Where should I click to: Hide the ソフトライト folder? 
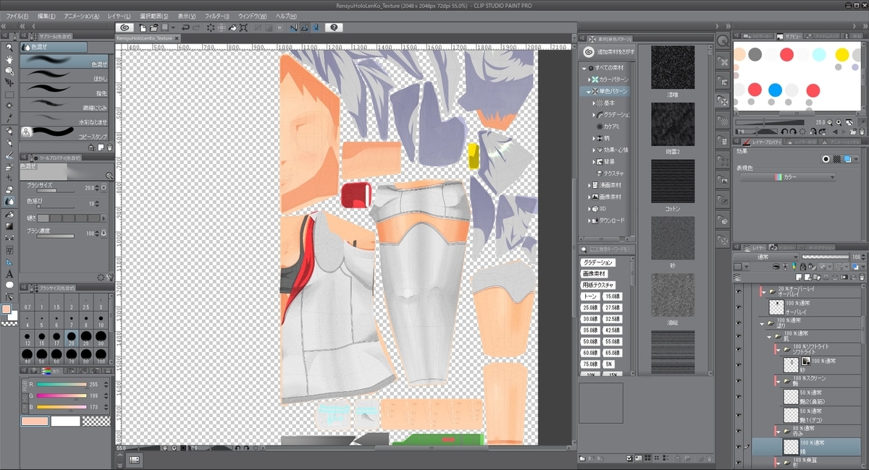click(x=739, y=348)
